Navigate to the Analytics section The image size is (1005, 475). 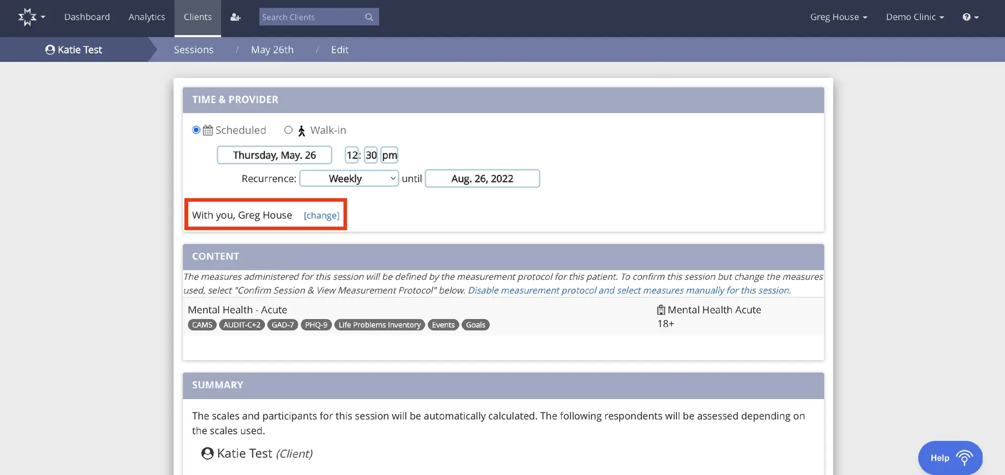coord(147,17)
